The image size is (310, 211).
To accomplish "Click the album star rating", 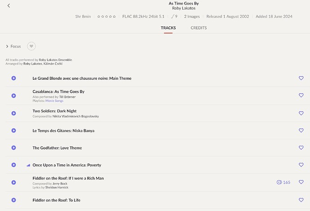I will pos(106,17).
